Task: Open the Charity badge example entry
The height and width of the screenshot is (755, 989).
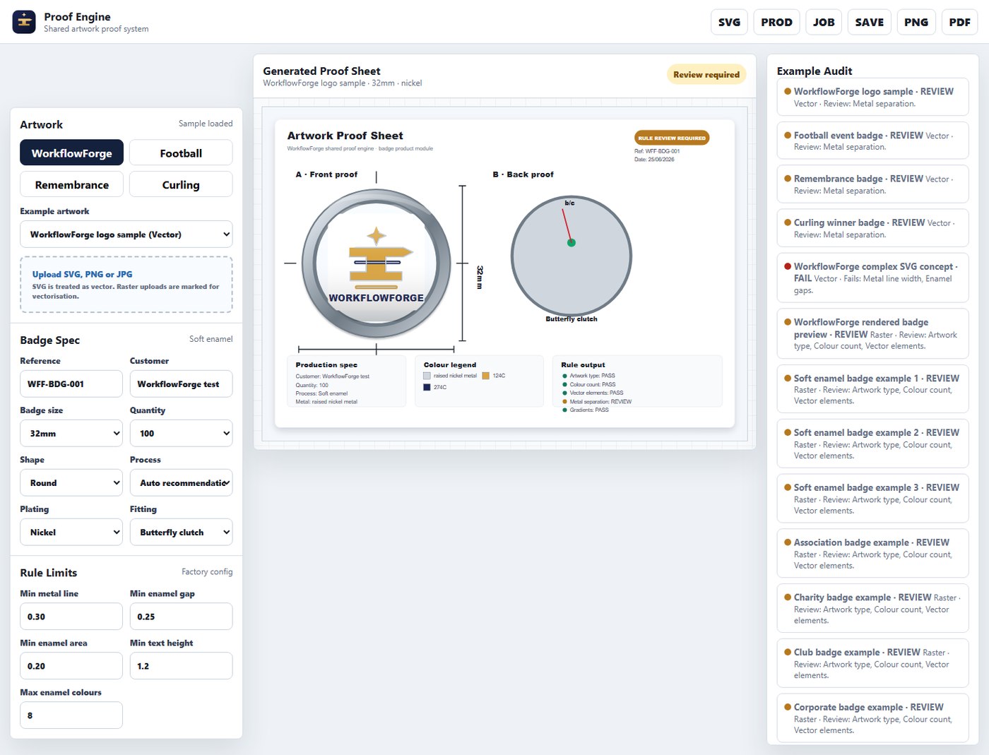Action: click(x=872, y=608)
